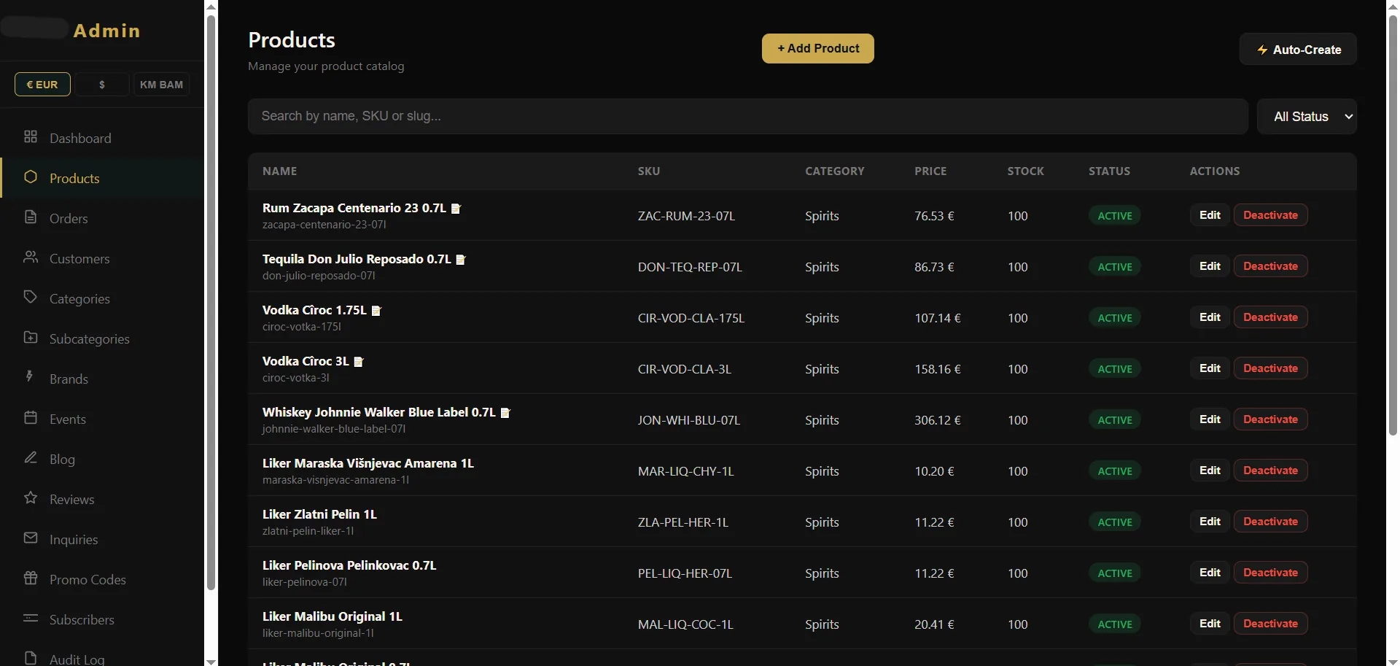The width and height of the screenshot is (1400, 666).
Task: Switch currency to EUR
Action: [x=42, y=85]
